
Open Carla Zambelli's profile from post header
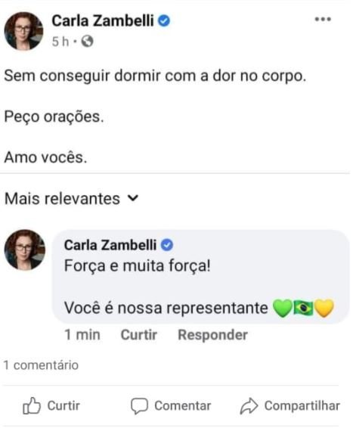click(103, 20)
